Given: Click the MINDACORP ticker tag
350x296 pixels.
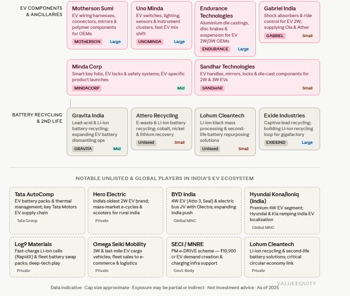Looking at the screenshot, I should point(87,88).
